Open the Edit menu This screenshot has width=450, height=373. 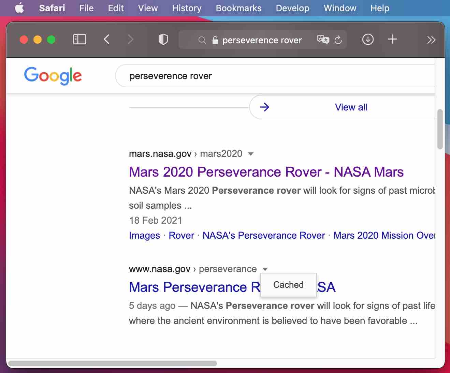(x=116, y=8)
